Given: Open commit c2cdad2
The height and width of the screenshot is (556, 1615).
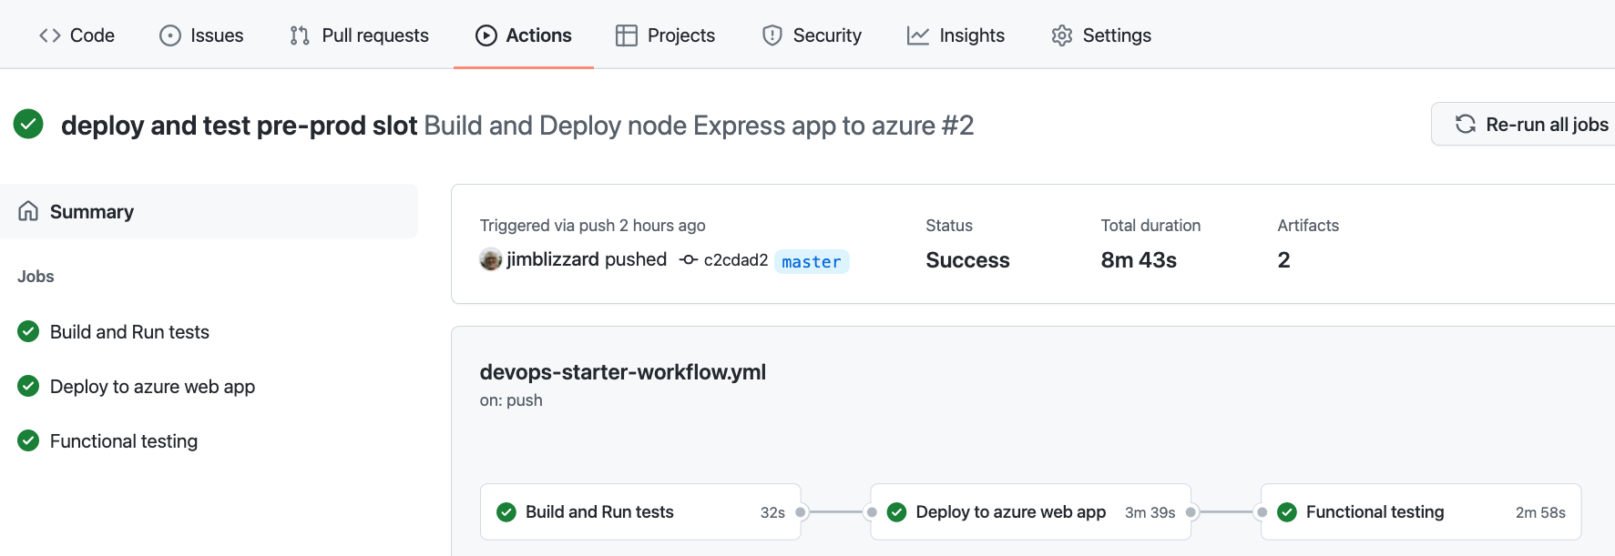Looking at the screenshot, I should tap(736, 260).
